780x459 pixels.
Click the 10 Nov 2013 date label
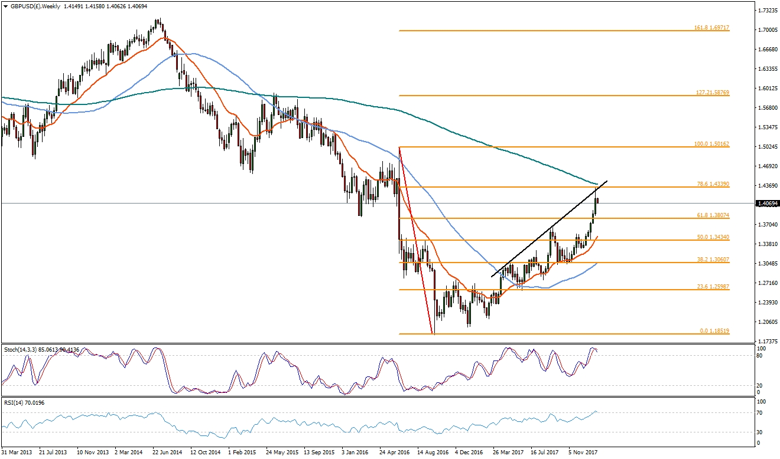tap(93, 453)
